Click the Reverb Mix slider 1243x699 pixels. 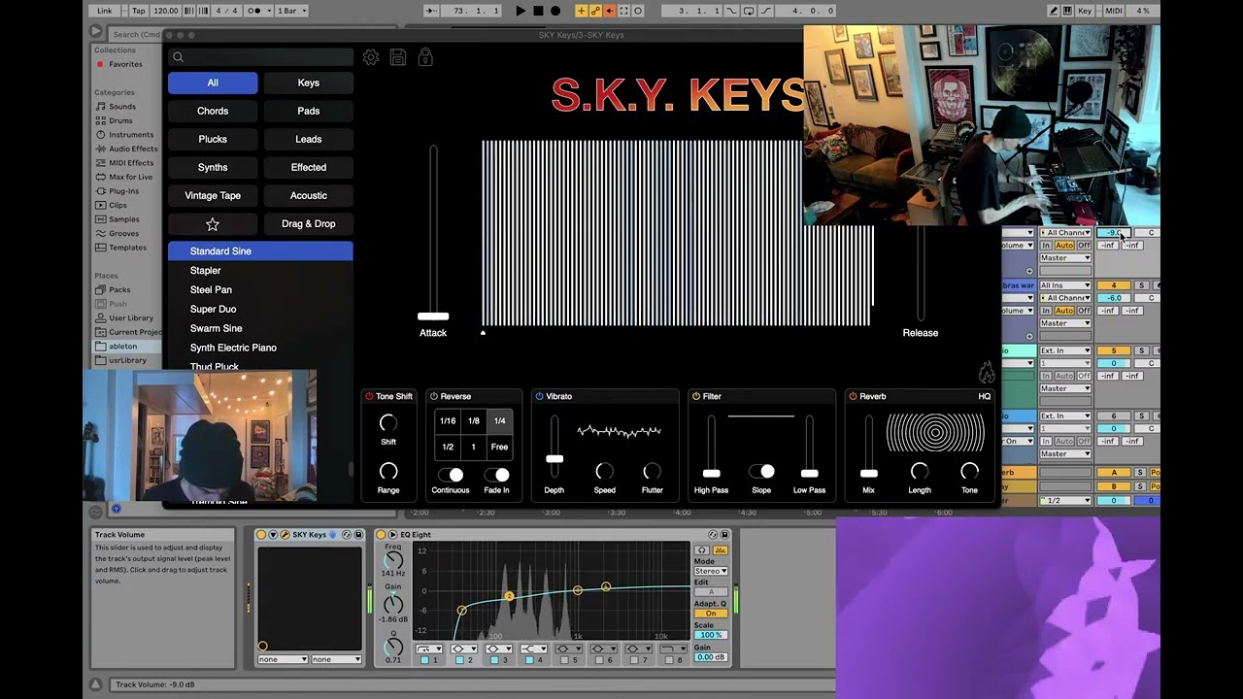[x=869, y=447]
